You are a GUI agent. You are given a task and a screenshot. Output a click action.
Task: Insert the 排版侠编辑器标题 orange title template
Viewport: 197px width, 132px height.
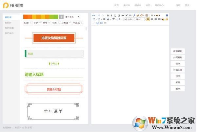(x=54, y=38)
